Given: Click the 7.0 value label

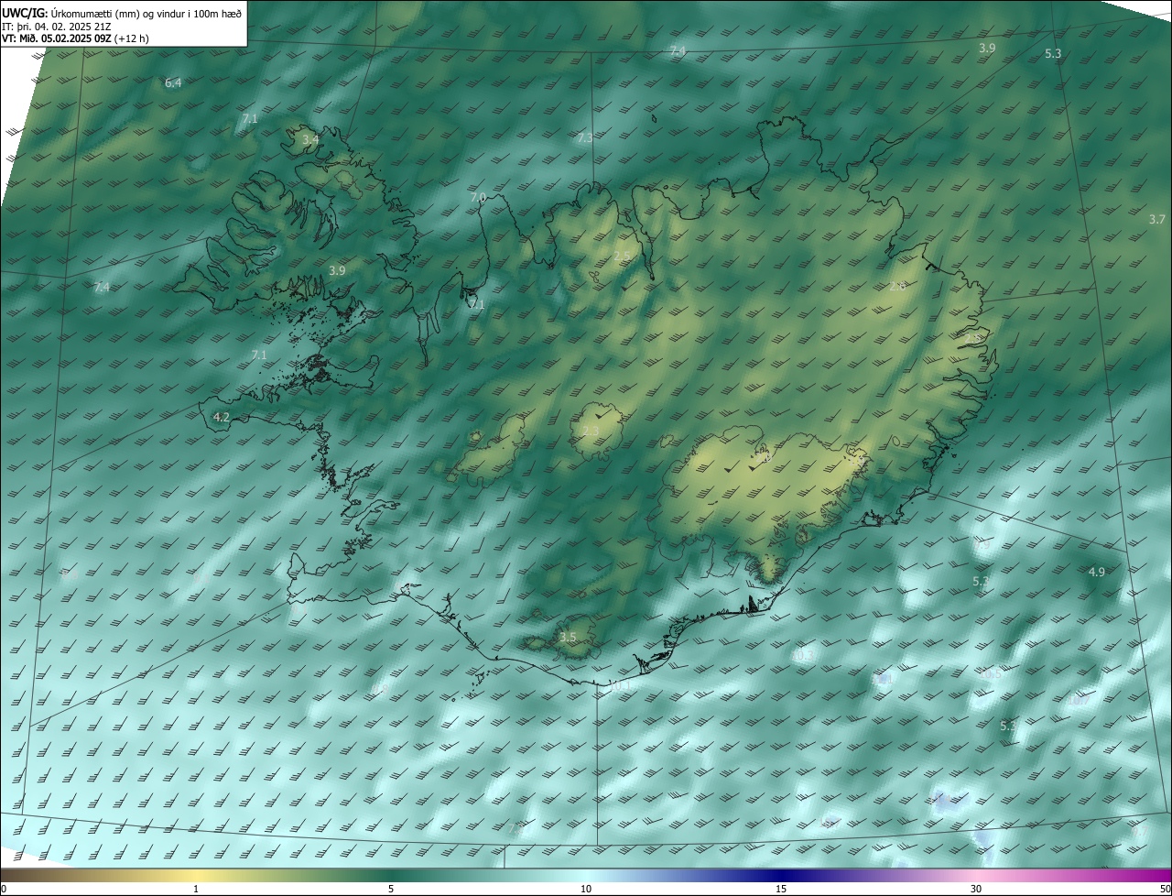Looking at the screenshot, I should click(x=478, y=198).
